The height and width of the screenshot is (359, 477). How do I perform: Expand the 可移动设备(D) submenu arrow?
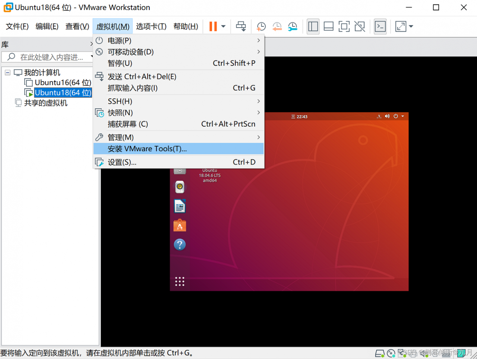259,52
